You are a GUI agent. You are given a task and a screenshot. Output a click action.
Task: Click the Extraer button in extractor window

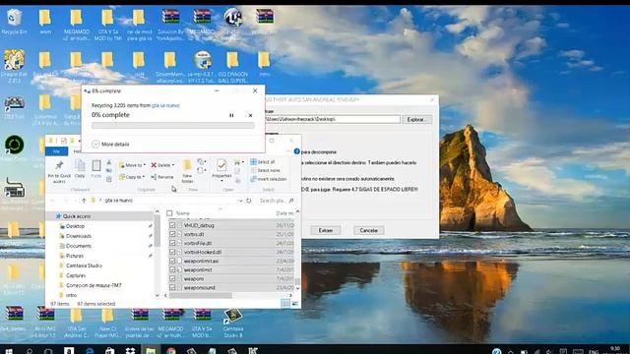[326, 230]
